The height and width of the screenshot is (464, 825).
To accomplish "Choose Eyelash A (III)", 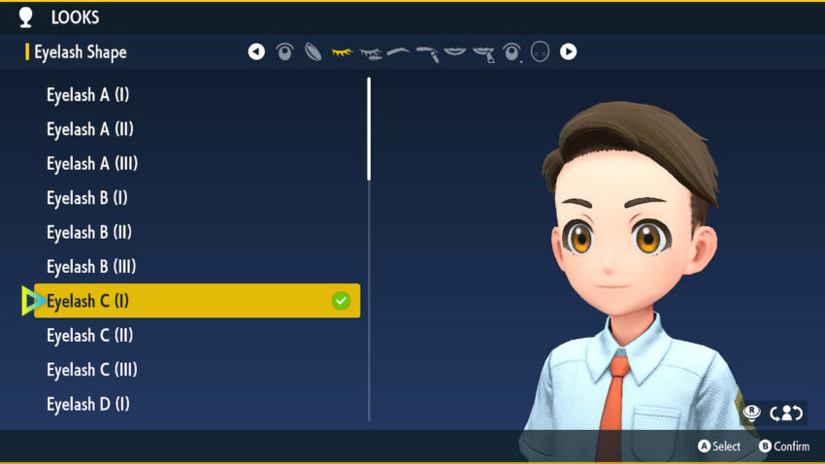I will (x=197, y=164).
